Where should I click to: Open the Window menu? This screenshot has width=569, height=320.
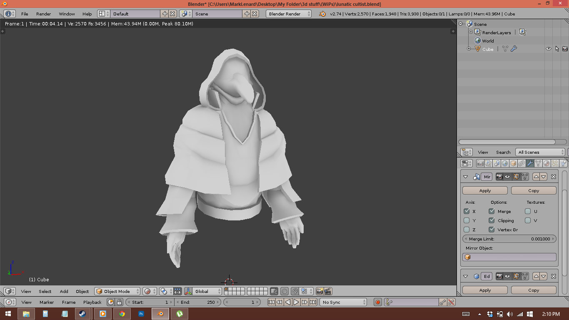tap(67, 14)
